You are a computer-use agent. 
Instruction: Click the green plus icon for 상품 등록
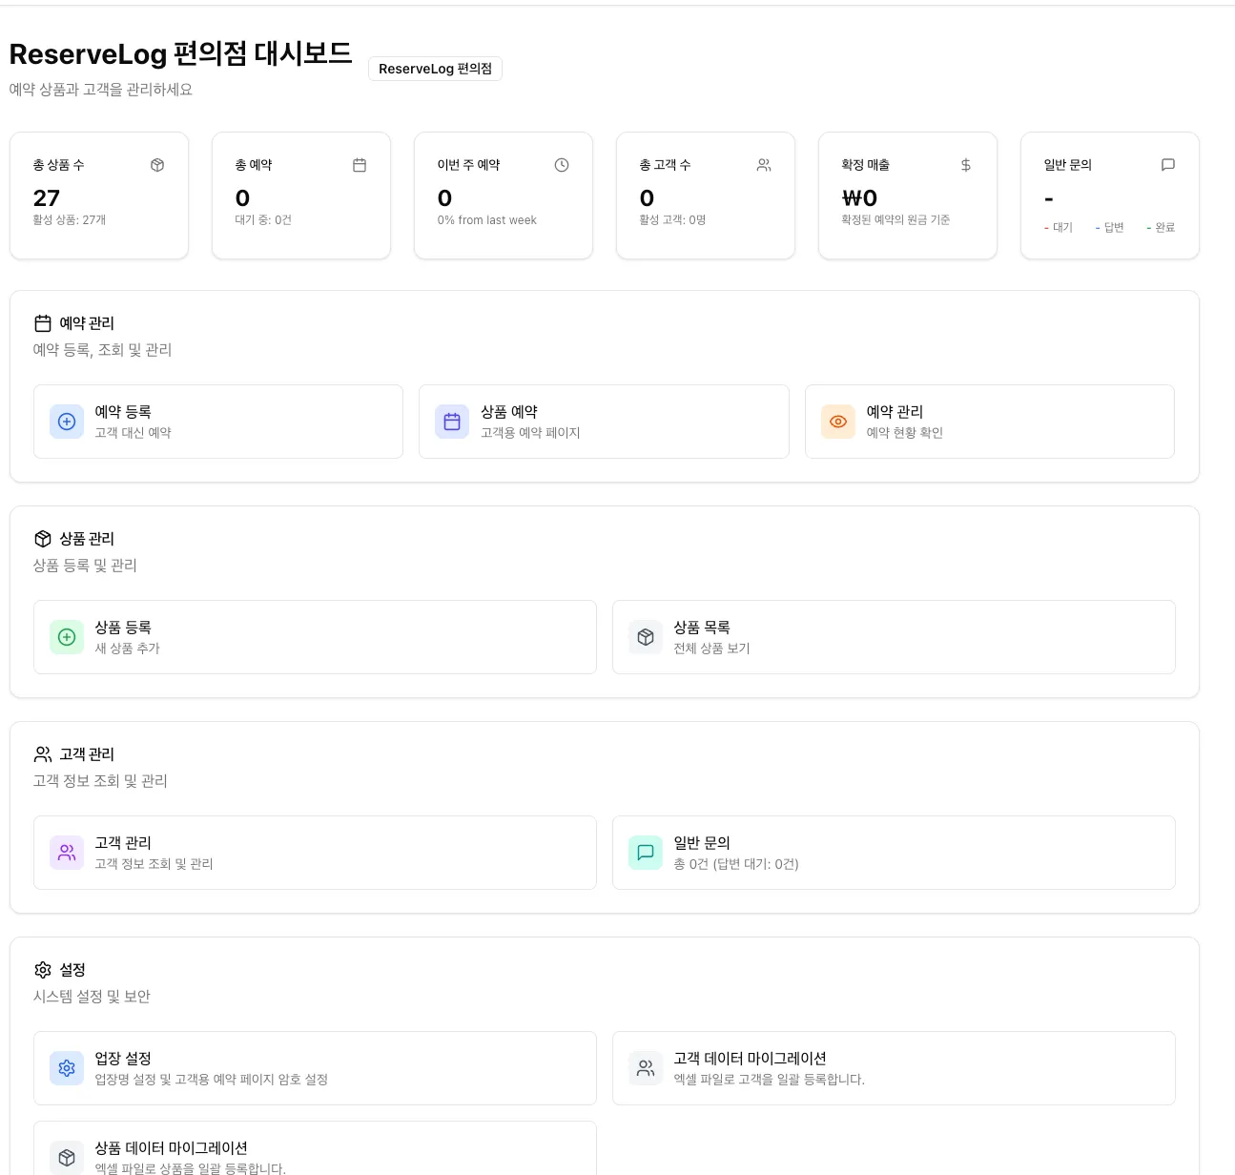click(67, 637)
